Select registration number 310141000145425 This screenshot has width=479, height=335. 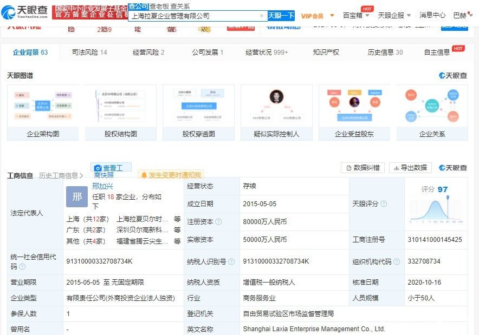435,240
